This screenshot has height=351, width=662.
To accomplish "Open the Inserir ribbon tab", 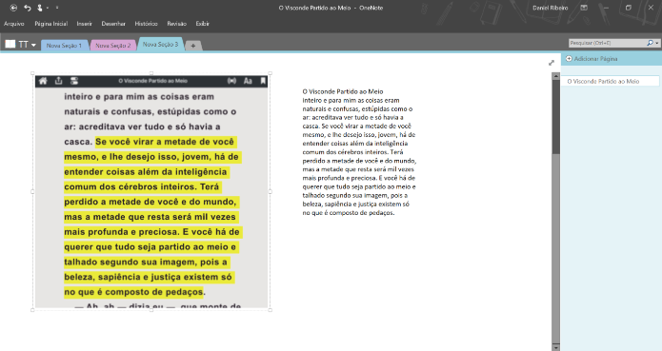I will tap(85, 24).
